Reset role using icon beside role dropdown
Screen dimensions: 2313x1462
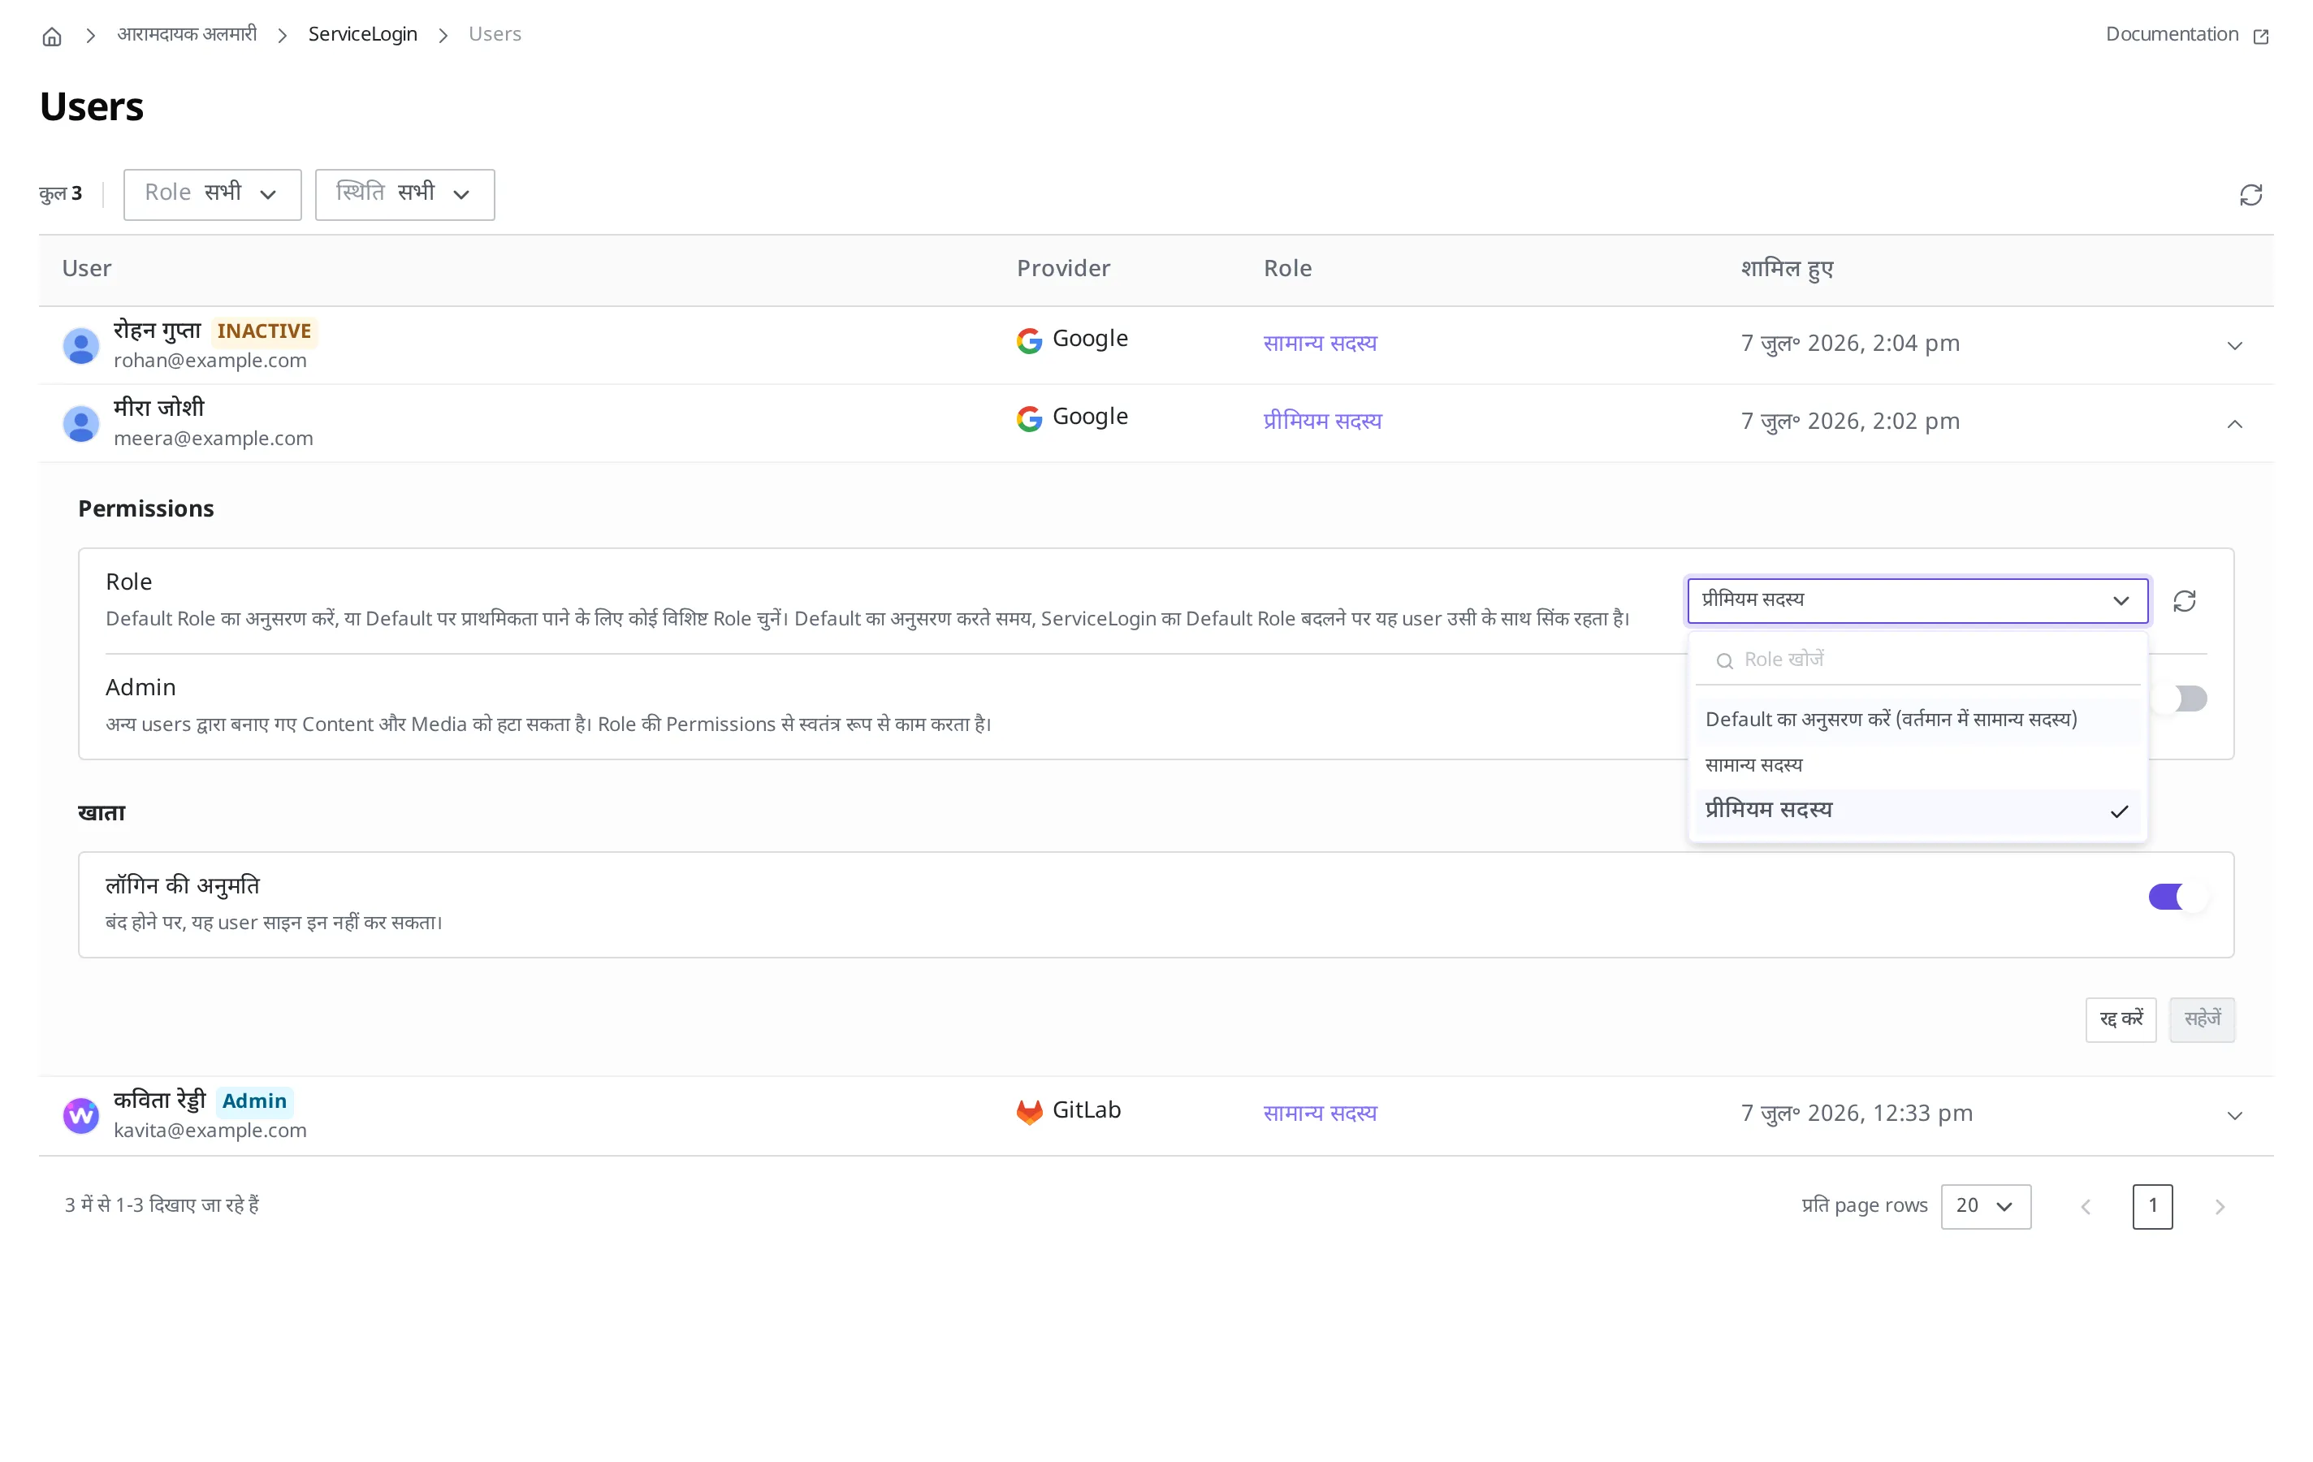pos(2185,600)
